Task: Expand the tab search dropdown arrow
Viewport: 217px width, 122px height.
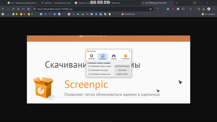Action: point(195,3)
